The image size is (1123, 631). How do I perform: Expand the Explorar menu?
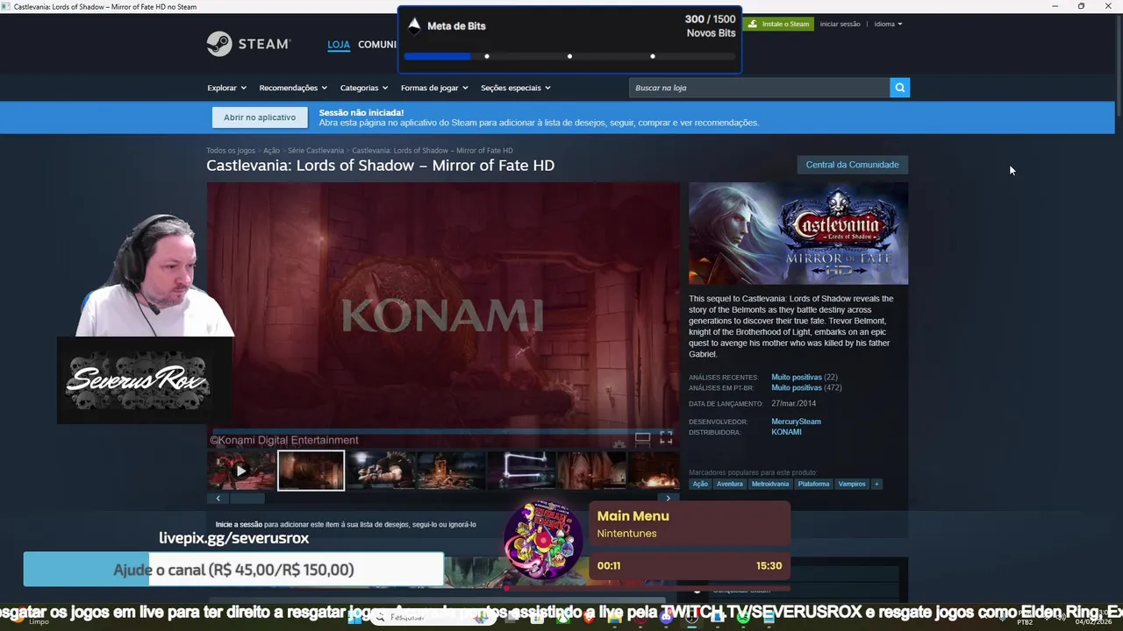[226, 88]
